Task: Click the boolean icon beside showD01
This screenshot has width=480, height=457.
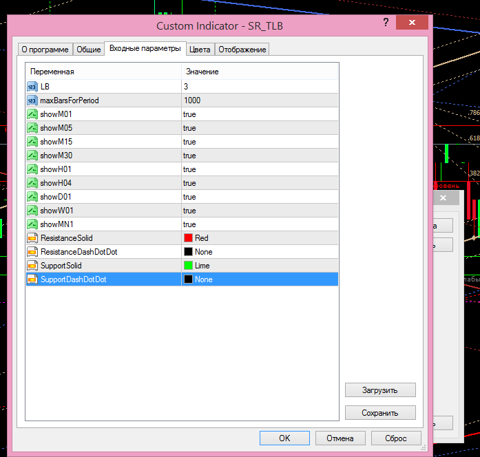Action: [x=32, y=197]
